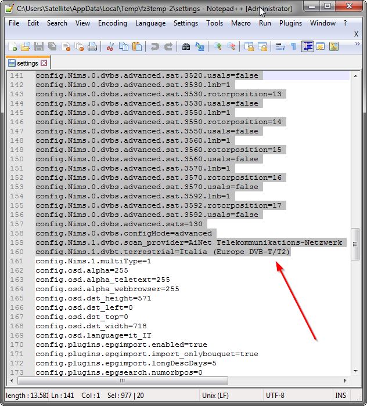
Task: Click the Ln : 141 status entry
Action: [63, 396]
